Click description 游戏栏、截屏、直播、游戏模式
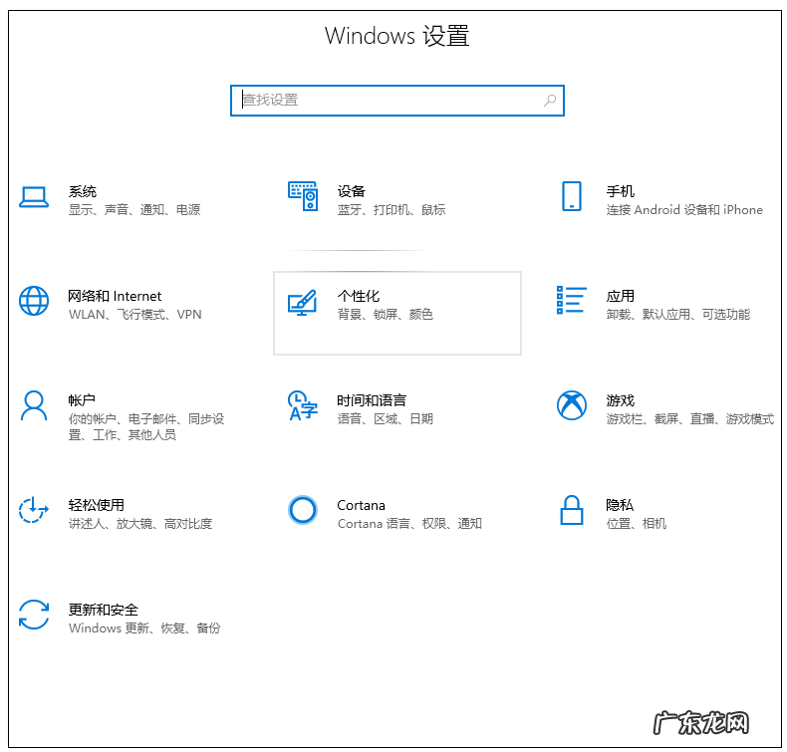Image resolution: width=787 pixels, height=752 pixels. (690, 419)
